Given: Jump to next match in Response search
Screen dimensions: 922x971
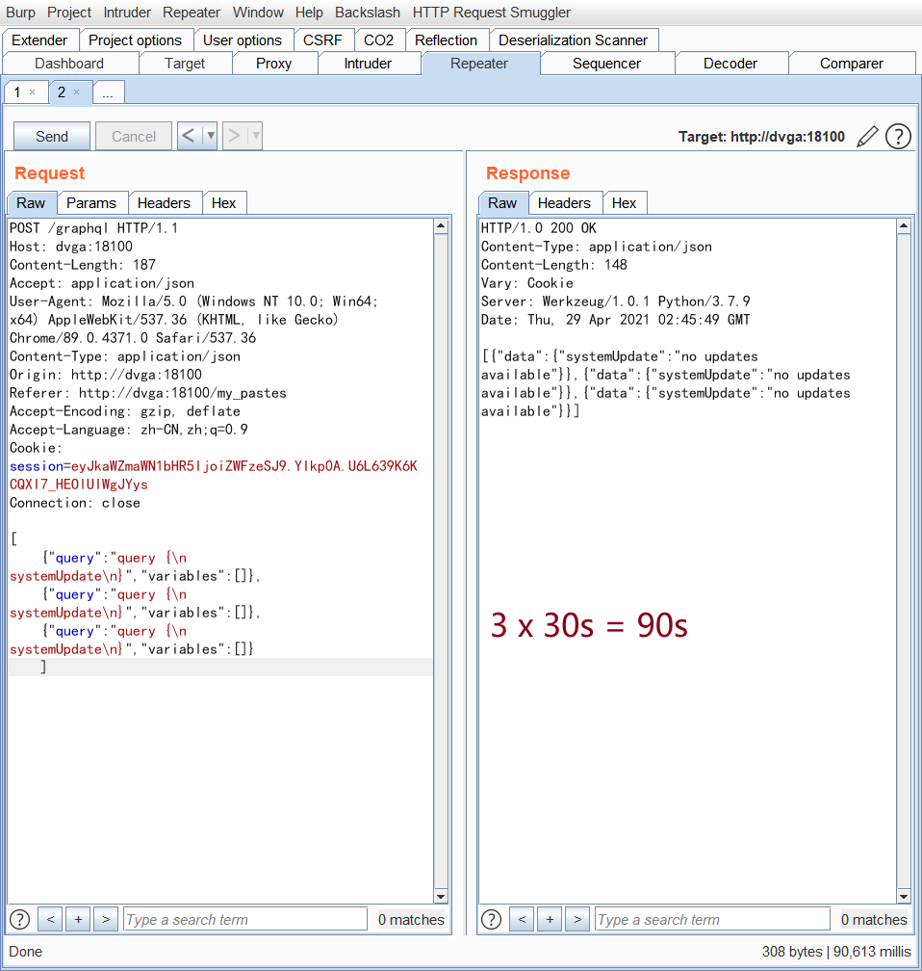Looking at the screenshot, I should click(577, 920).
